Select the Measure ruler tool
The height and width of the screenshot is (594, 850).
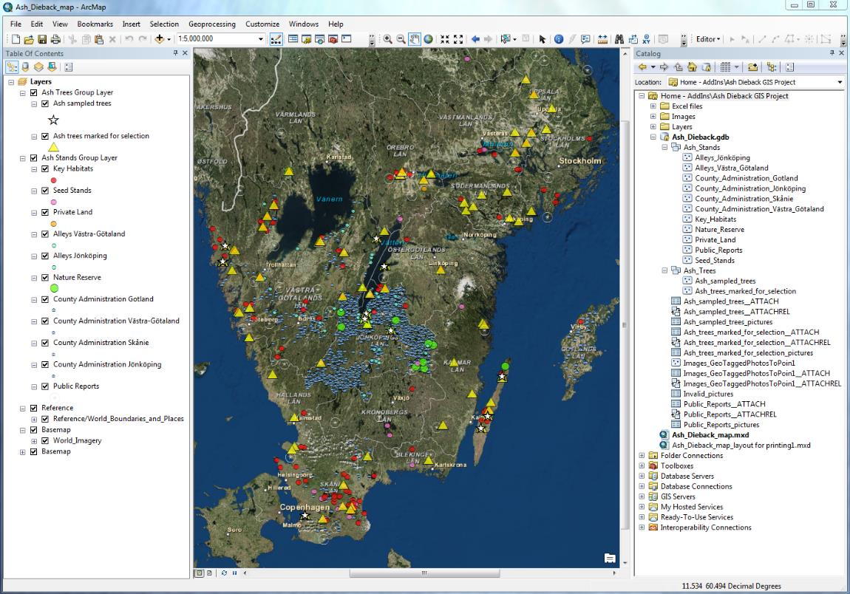pos(602,39)
